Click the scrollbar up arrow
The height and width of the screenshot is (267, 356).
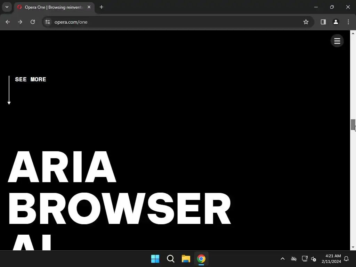[353, 33]
